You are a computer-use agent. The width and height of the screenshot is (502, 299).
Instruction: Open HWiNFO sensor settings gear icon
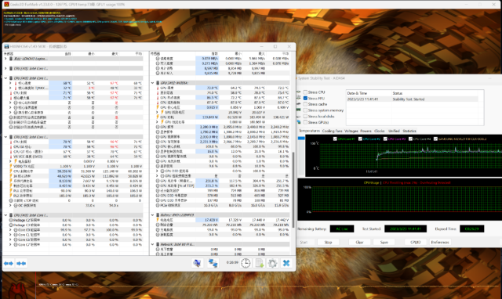tap(272, 263)
